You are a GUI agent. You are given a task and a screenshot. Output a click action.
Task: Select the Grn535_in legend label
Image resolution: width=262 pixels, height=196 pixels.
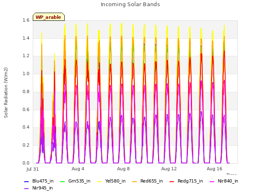point(79,181)
